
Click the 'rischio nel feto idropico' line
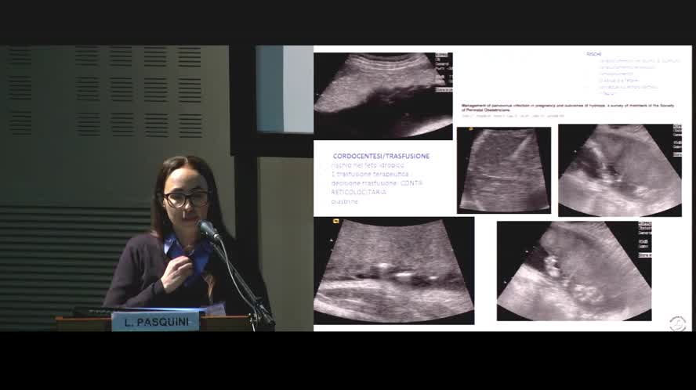[x=368, y=165]
